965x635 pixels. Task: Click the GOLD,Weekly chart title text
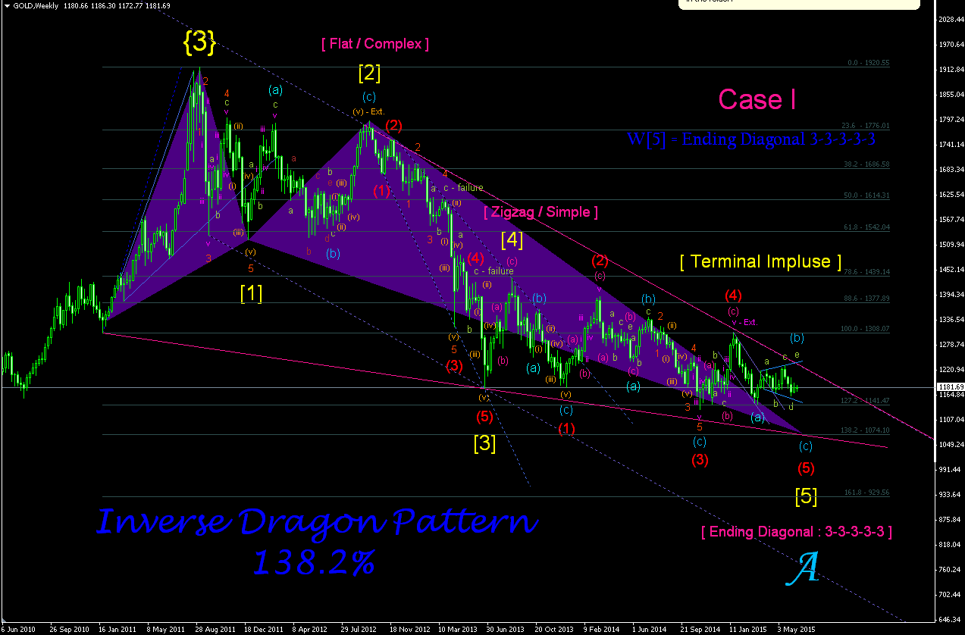(37, 6)
